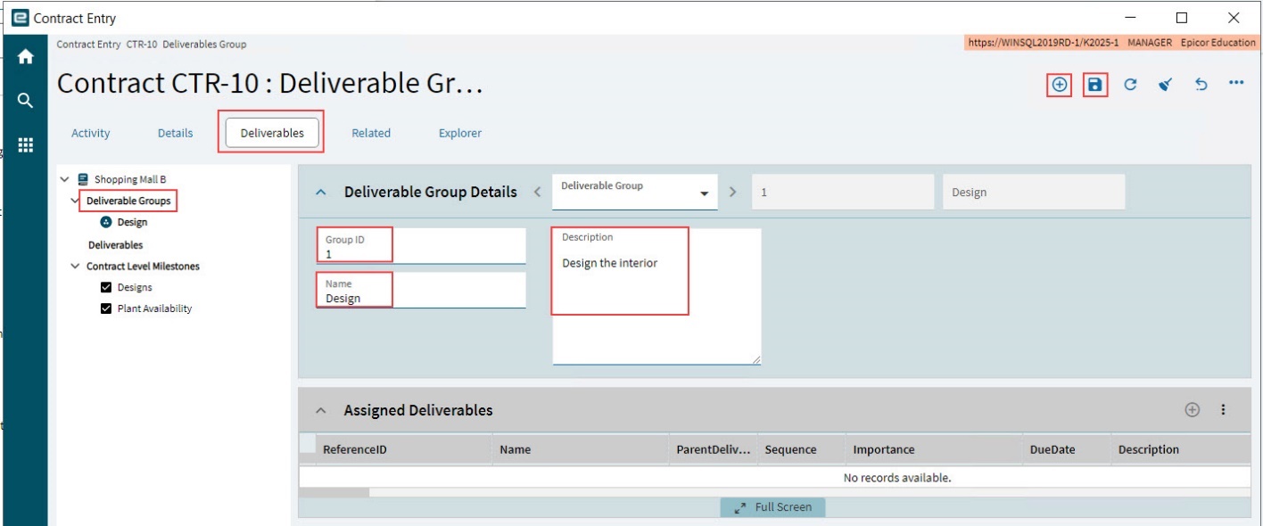1263x526 pixels.
Task: Open Assigned Deliverables overflow menu (vertical dots)
Action: [1223, 410]
